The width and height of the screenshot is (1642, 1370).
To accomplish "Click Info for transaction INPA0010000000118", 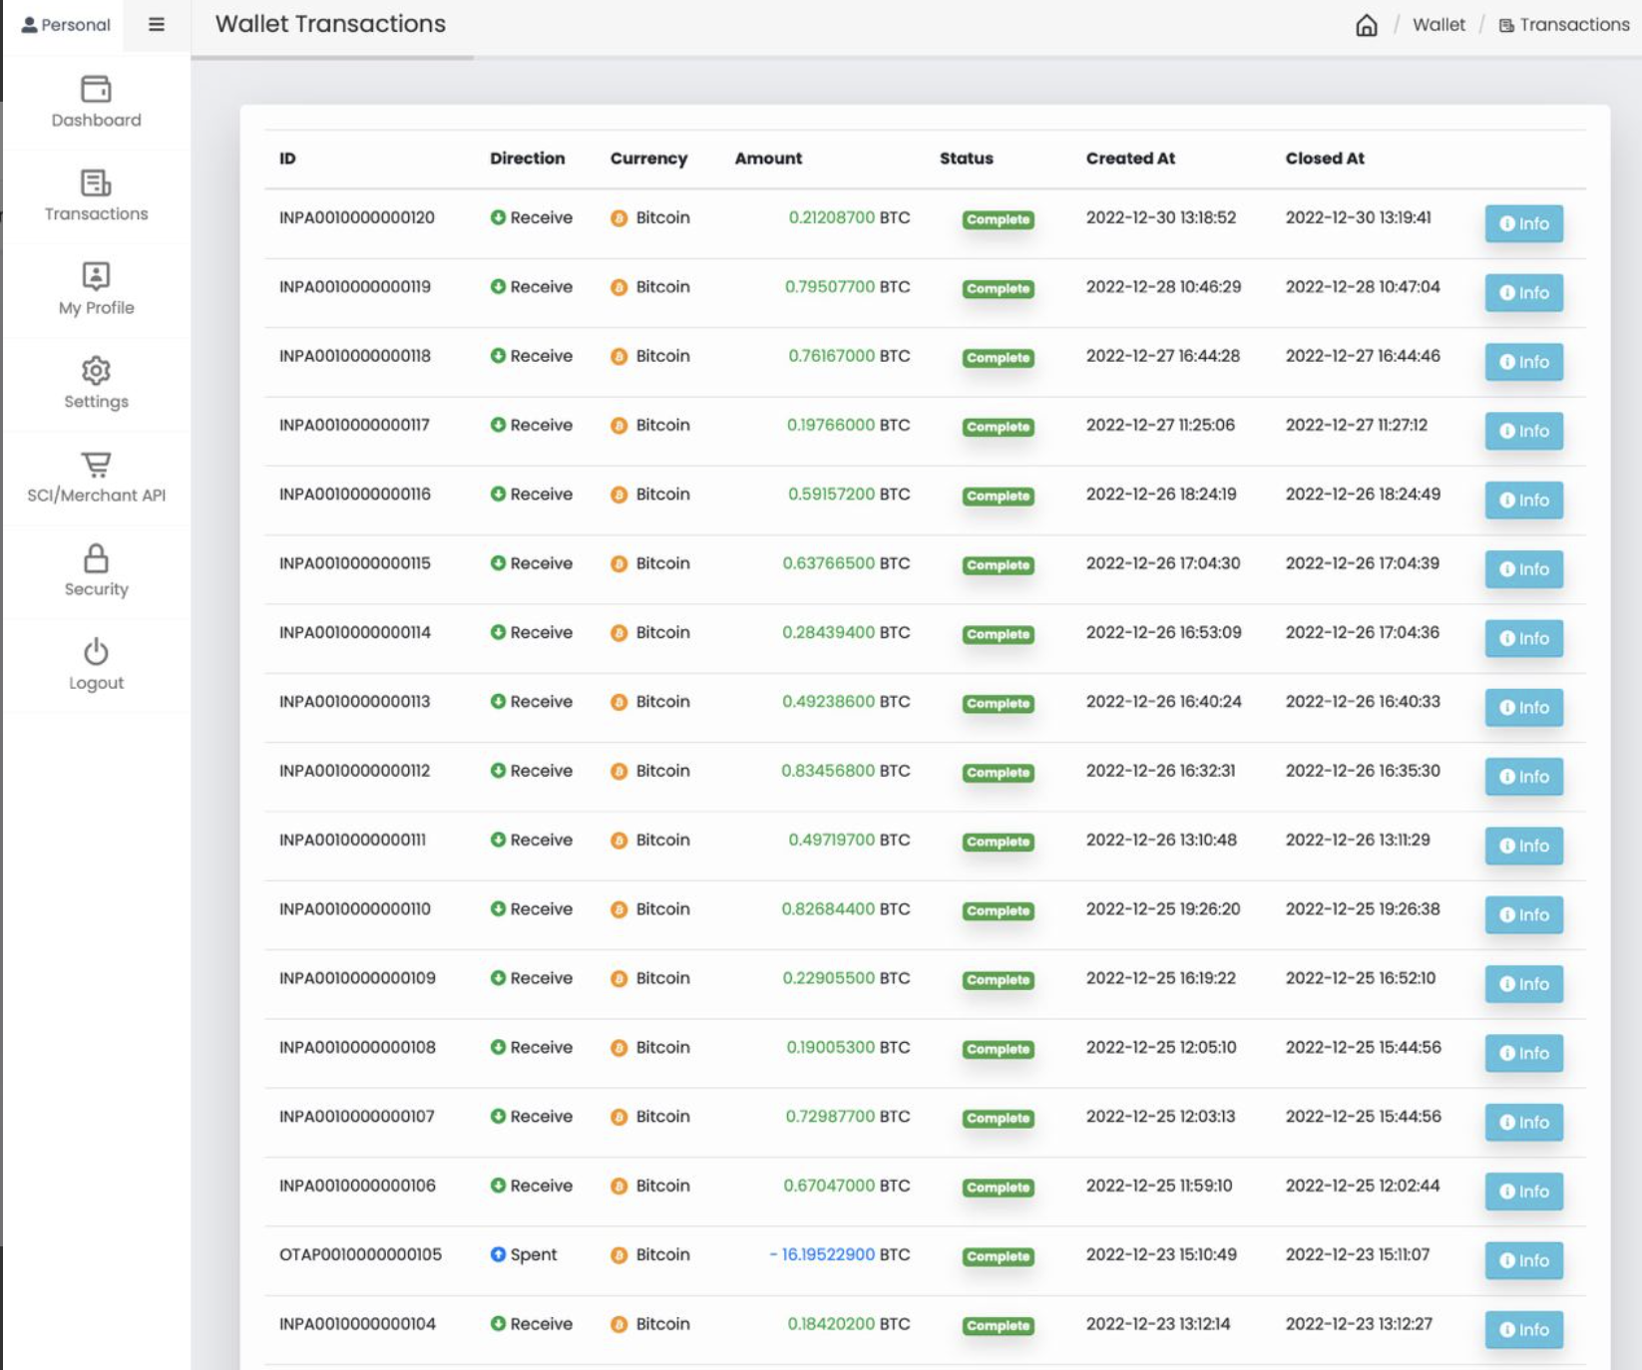I will 1523,362.
